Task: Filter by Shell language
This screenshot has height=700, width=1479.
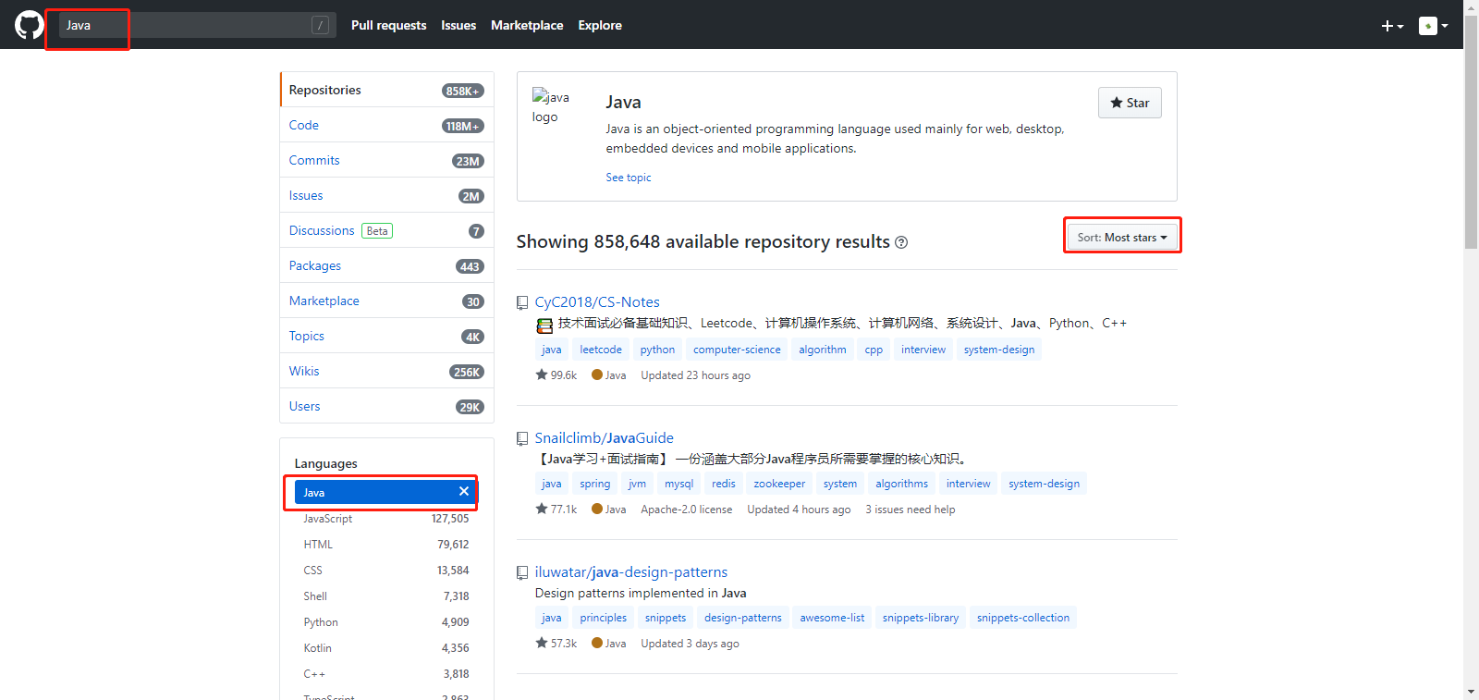Action: [x=386, y=596]
